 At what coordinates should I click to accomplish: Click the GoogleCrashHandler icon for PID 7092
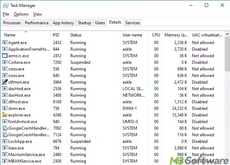click(x=5, y=128)
